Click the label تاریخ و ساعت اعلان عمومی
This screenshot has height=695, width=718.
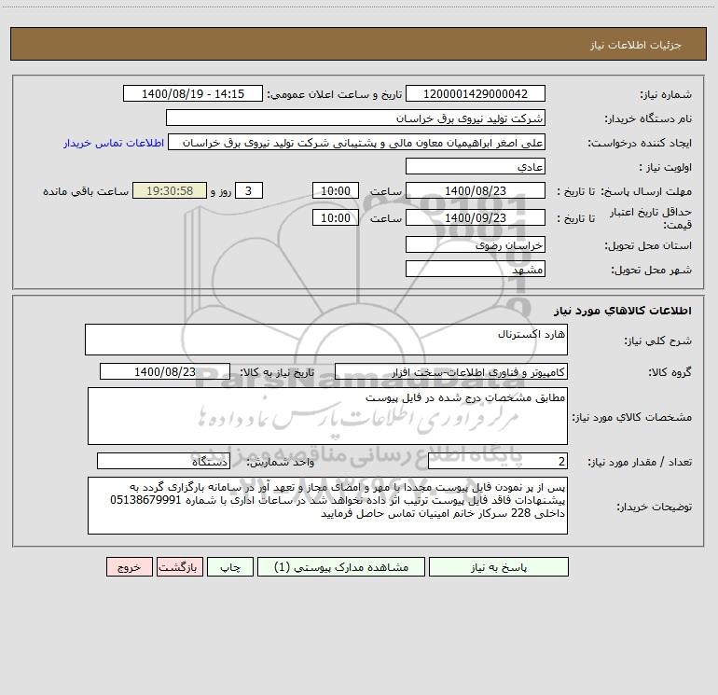tap(335, 95)
